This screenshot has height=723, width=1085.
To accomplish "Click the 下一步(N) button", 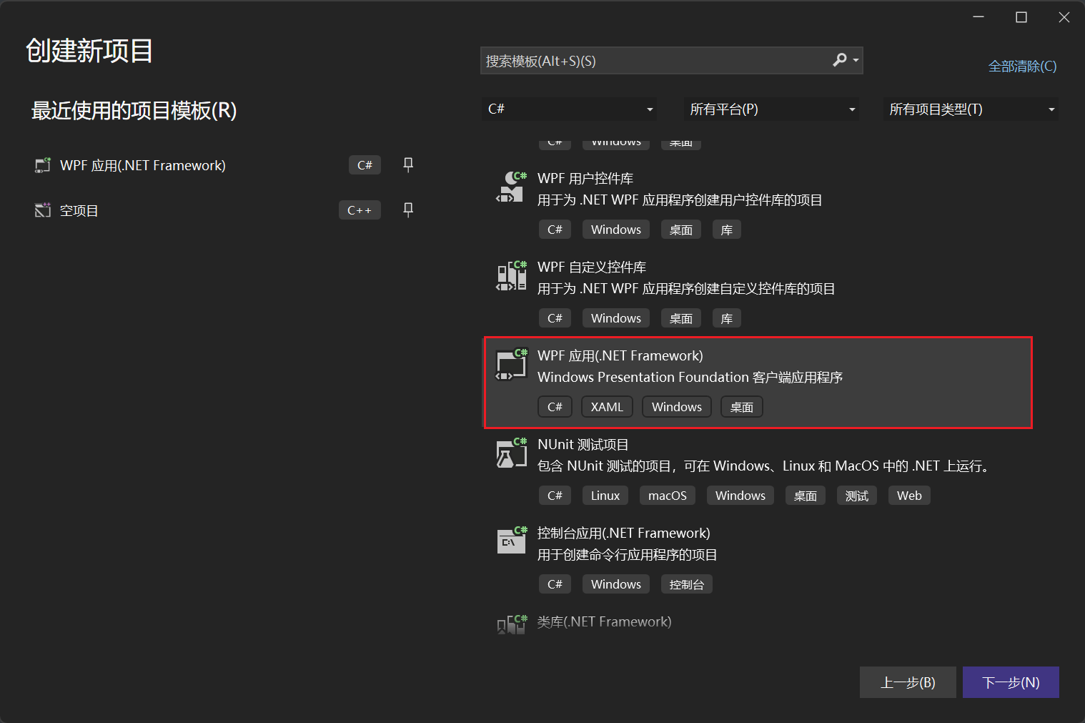I will [x=1011, y=682].
